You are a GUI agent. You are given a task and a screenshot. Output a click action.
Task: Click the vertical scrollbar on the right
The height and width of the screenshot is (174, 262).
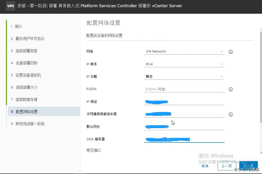261,77
